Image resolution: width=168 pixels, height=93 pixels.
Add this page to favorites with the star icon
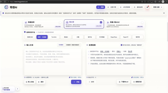(148, 2)
